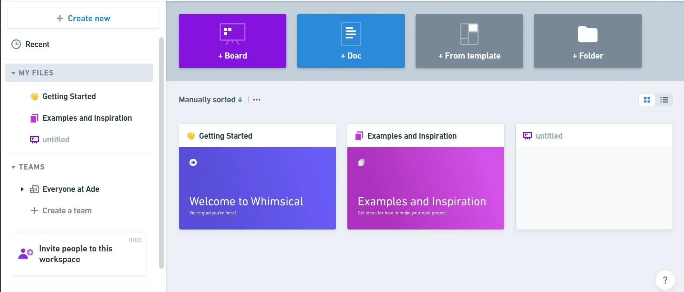Click the waving hand icon on Getting Started card
The height and width of the screenshot is (292, 684).
pos(191,136)
